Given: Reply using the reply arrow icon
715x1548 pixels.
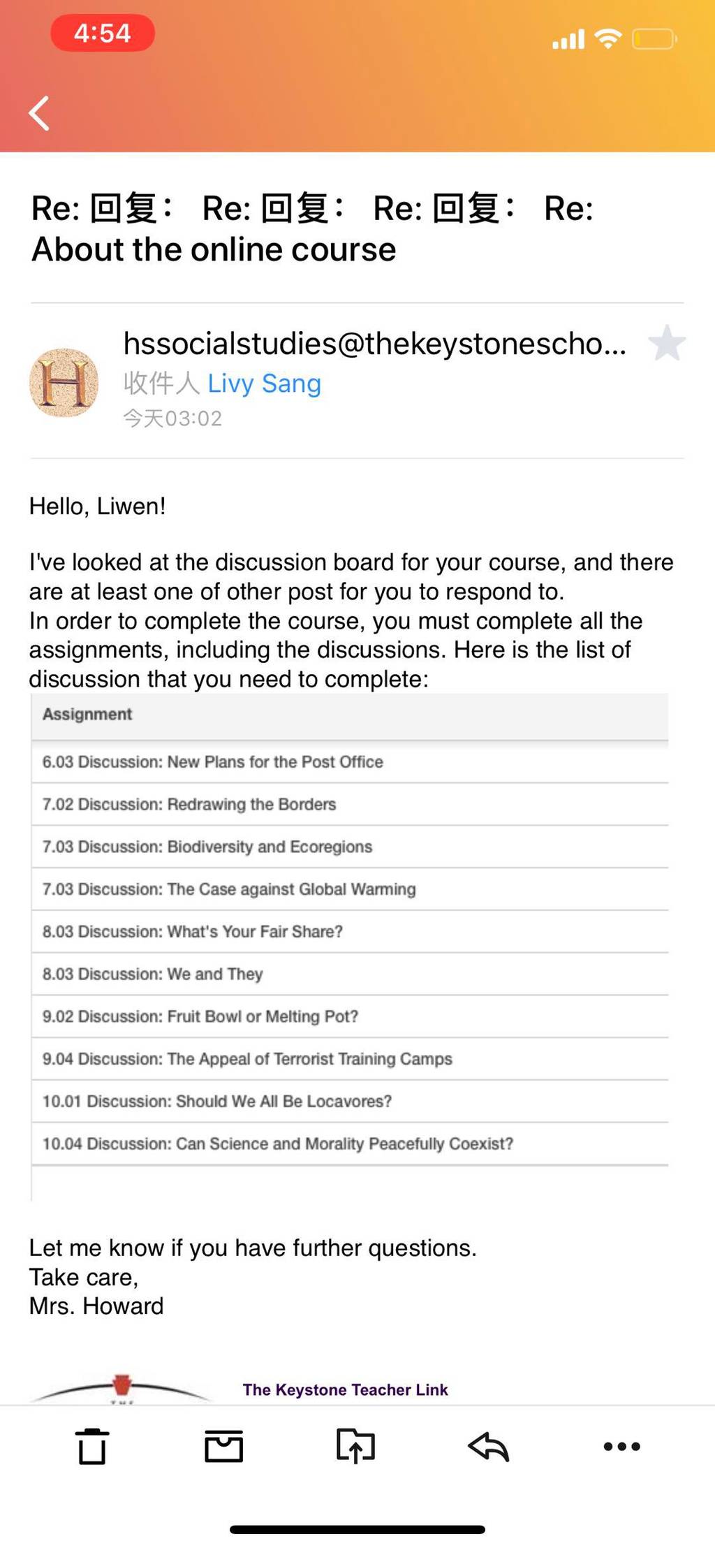Looking at the screenshot, I should pos(488,1446).
